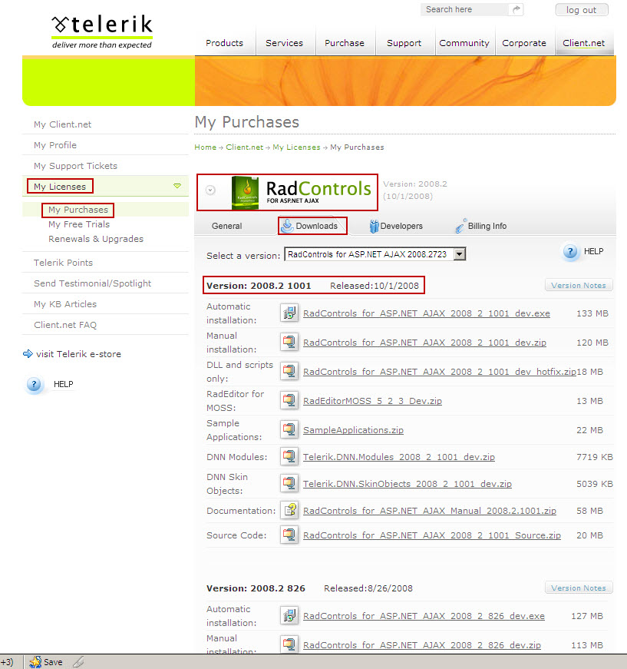
Task: Download Telerik.DNN.Modules_2008_2_1001_dev.zip
Action: coord(399,457)
